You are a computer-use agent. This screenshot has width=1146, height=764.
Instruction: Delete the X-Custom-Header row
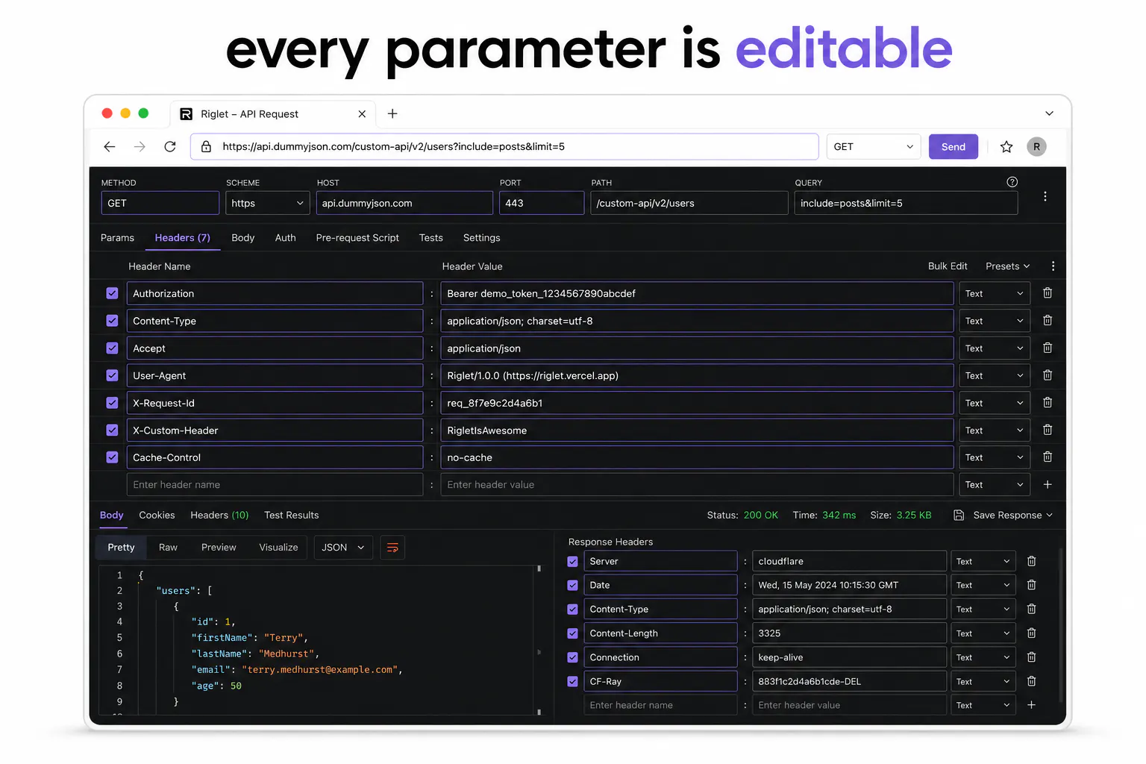(1048, 430)
